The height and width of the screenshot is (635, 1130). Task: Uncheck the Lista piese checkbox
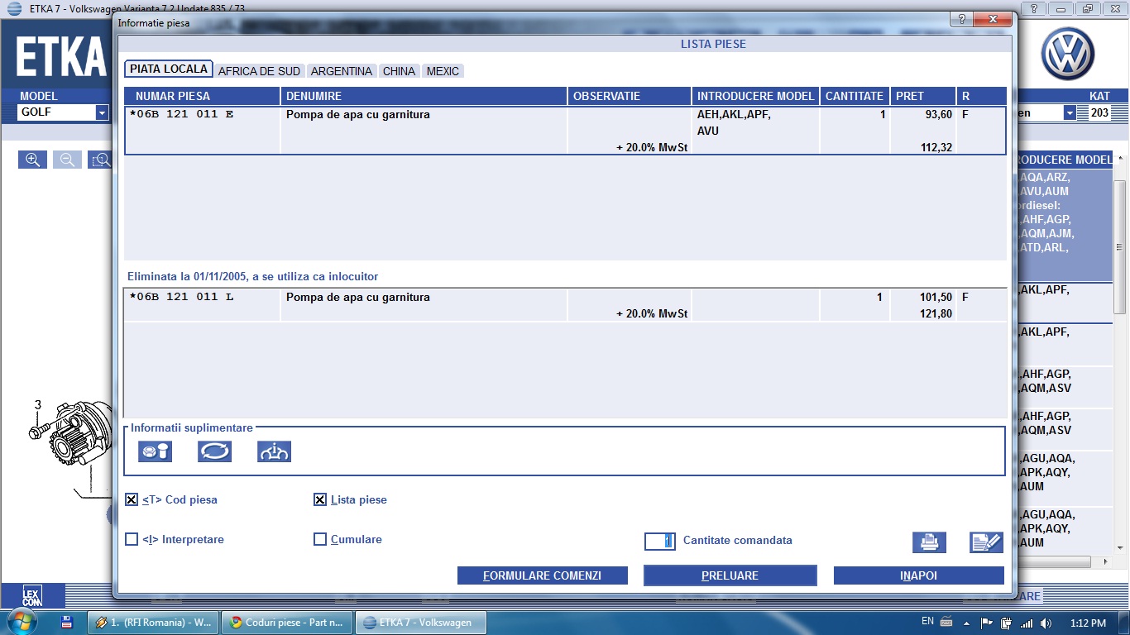(320, 499)
